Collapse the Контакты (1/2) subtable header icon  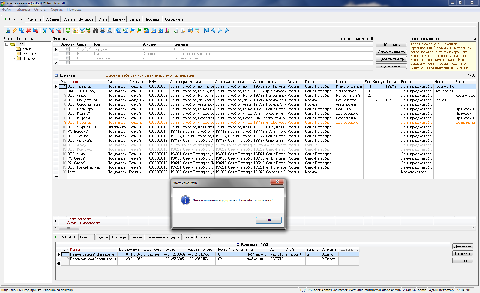tap(238, 244)
